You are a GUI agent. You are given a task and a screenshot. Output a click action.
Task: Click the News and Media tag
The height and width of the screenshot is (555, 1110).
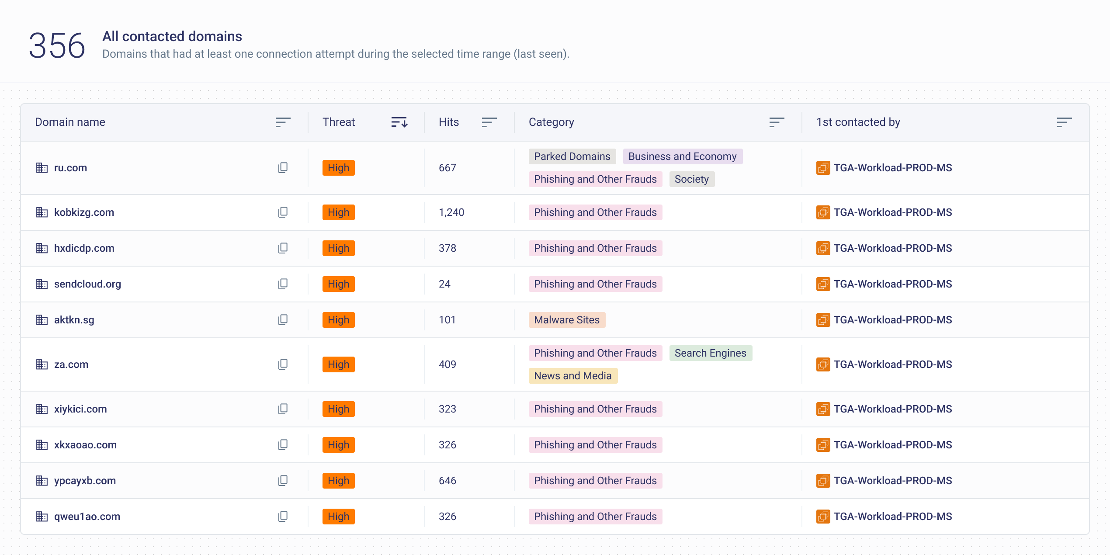pos(572,376)
